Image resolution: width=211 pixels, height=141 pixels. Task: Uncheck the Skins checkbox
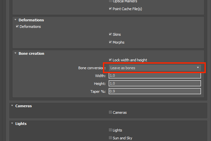pos(110,34)
